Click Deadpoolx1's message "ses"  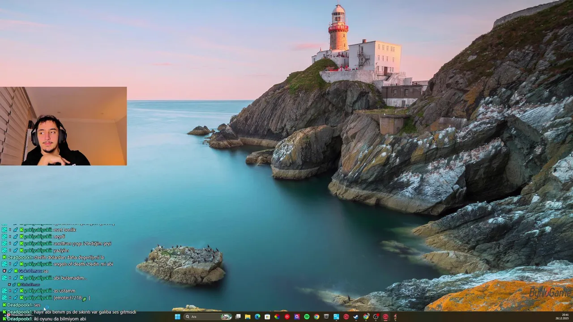pyautogui.click(x=37, y=305)
